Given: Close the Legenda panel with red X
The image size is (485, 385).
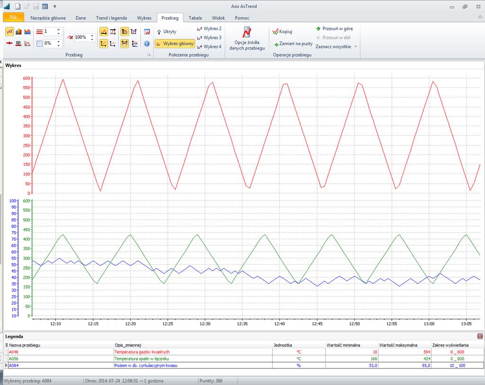Looking at the screenshot, I should [x=480, y=336].
